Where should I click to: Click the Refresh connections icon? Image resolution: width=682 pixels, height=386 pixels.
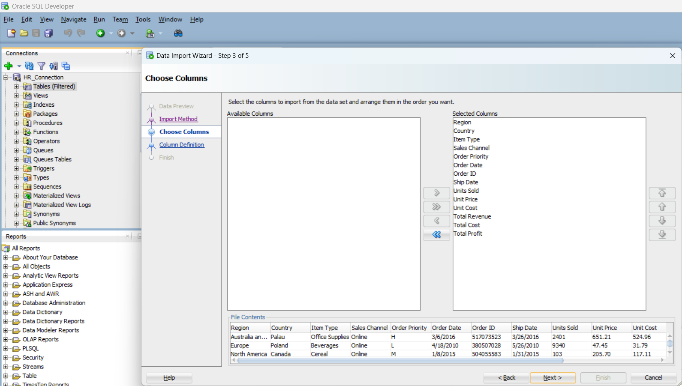click(x=29, y=66)
